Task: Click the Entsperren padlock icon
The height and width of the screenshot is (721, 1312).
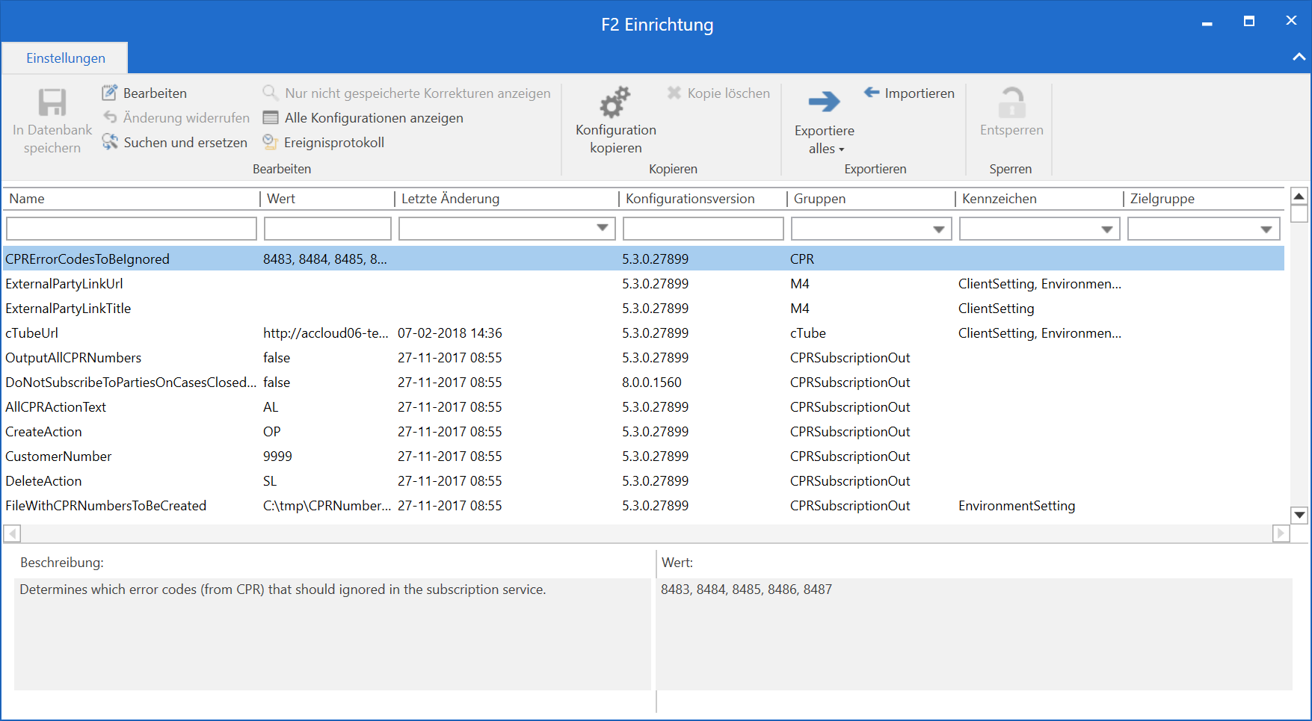Action: pyautogui.click(x=1011, y=103)
